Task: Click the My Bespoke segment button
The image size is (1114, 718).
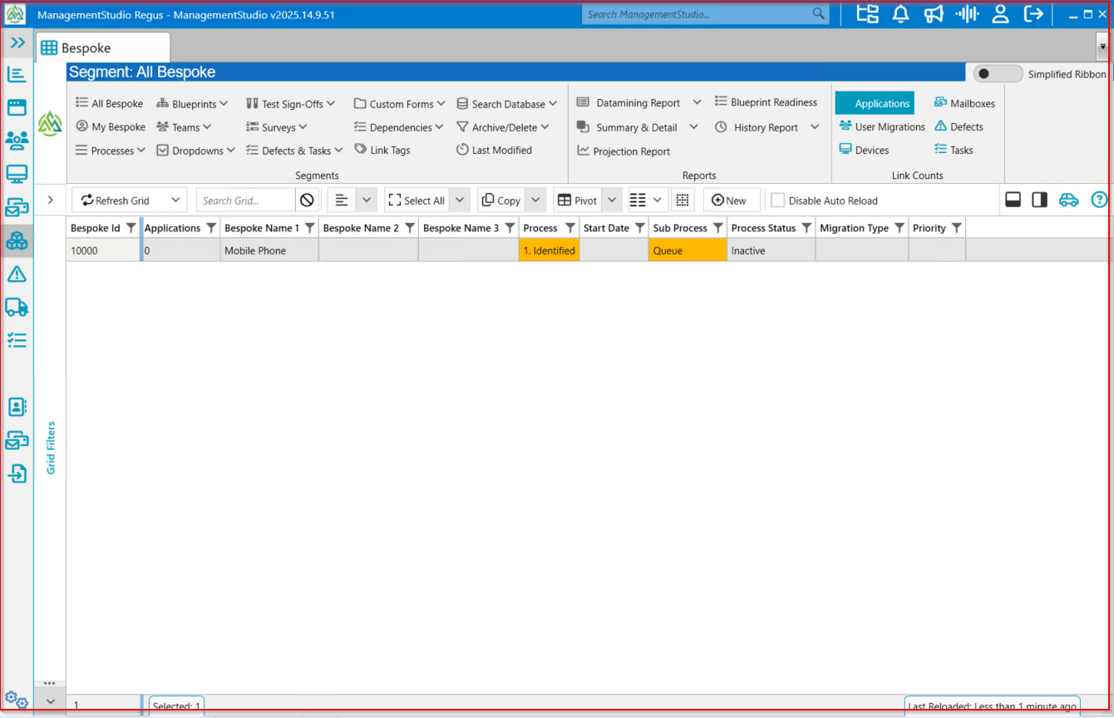Action: tap(111, 127)
